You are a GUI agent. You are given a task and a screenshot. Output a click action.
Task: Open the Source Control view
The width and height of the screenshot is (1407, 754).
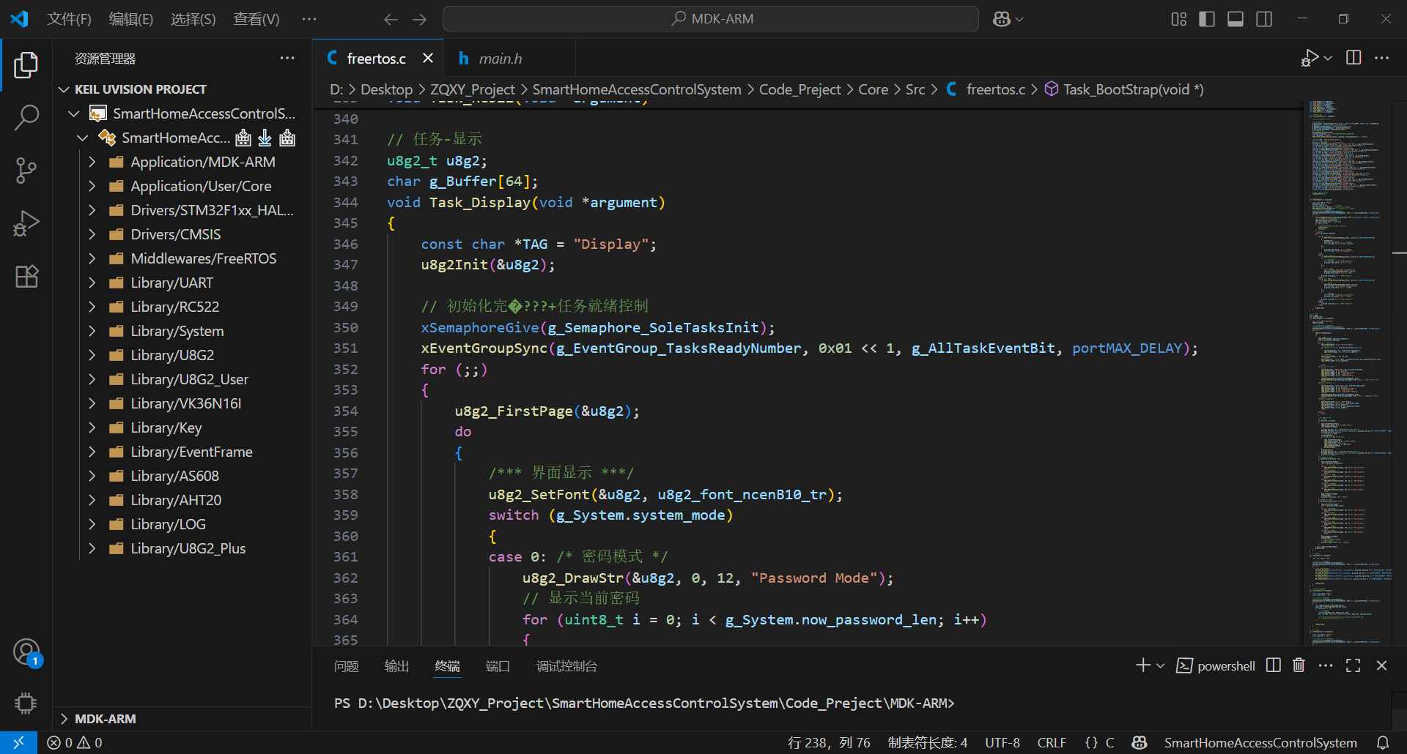[x=26, y=170]
